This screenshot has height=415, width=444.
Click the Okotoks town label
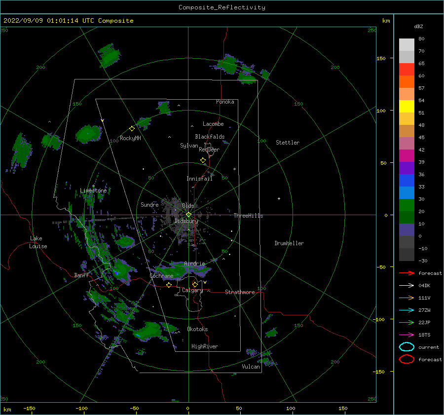click(197, 329)
